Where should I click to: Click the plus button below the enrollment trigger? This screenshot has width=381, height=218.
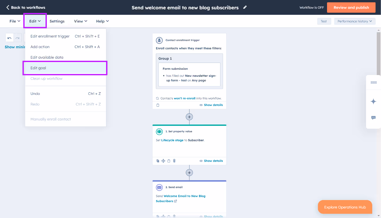(x=189, y=117)
